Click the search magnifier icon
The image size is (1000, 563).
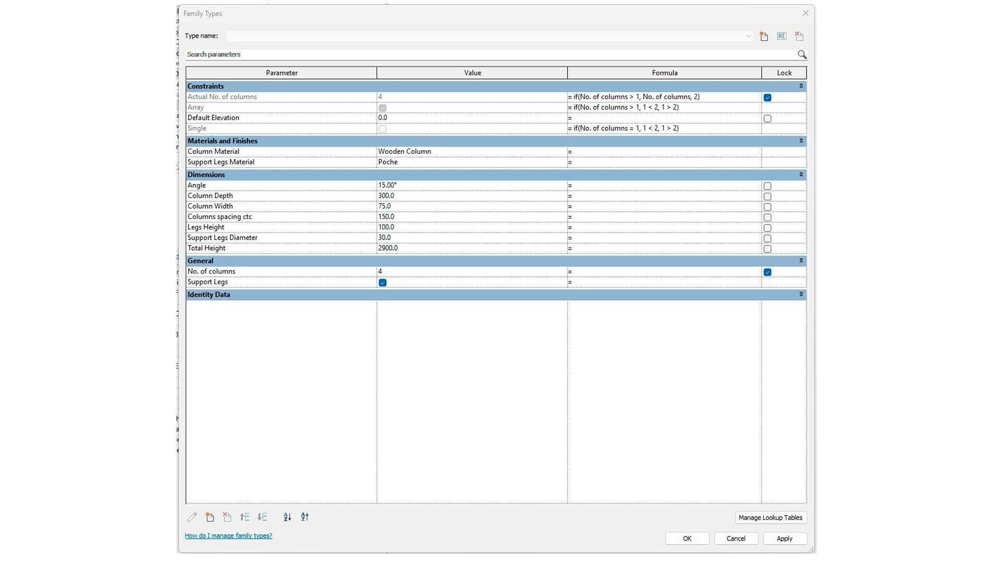pos(802,54)
